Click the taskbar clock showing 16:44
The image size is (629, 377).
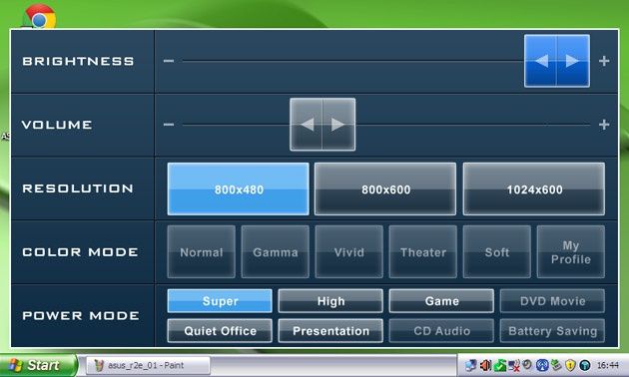(x=608, y=365)
